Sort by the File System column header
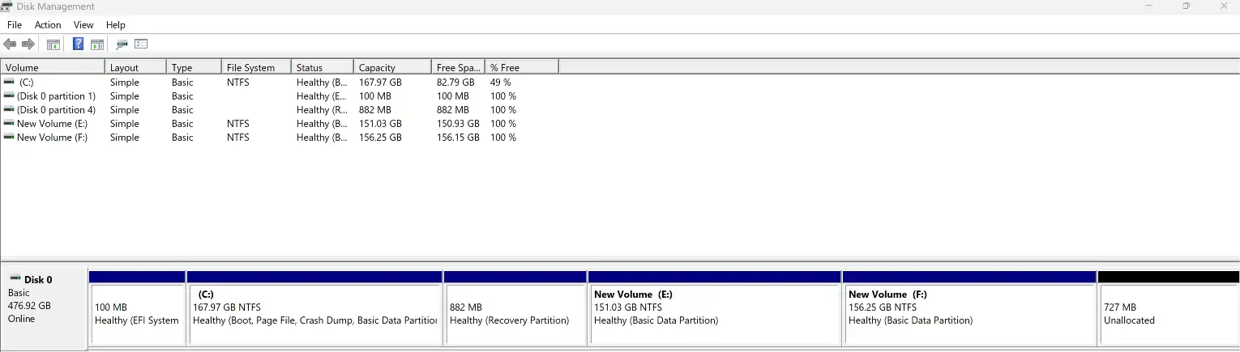The height and width of the screenshot is (352, 1240). [256, 67]
